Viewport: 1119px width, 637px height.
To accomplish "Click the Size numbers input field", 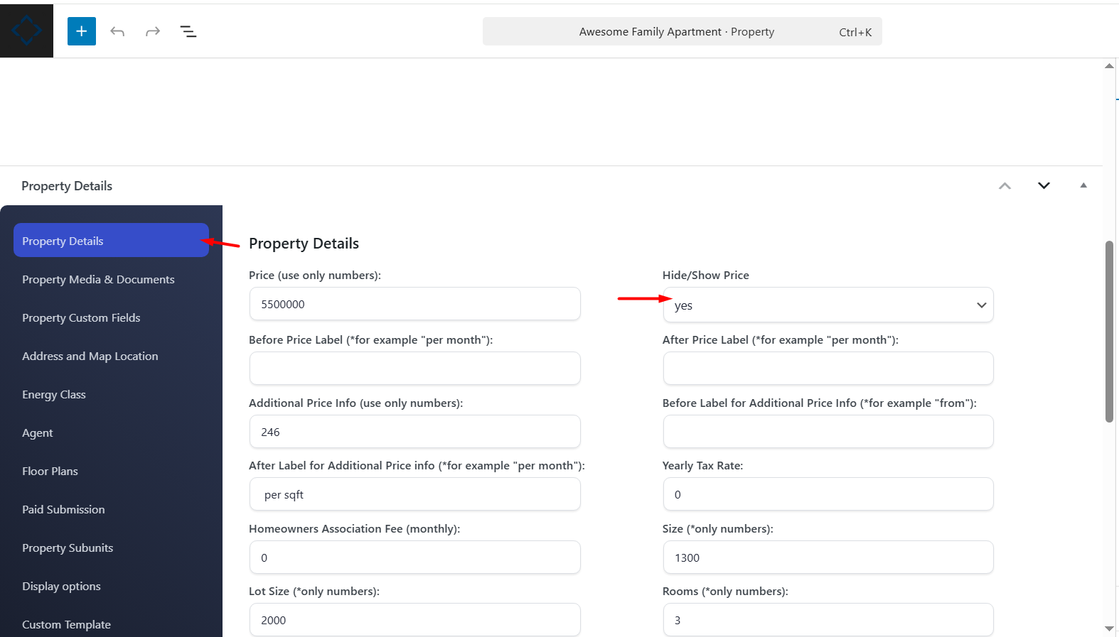I will click(x=828, y=557).
